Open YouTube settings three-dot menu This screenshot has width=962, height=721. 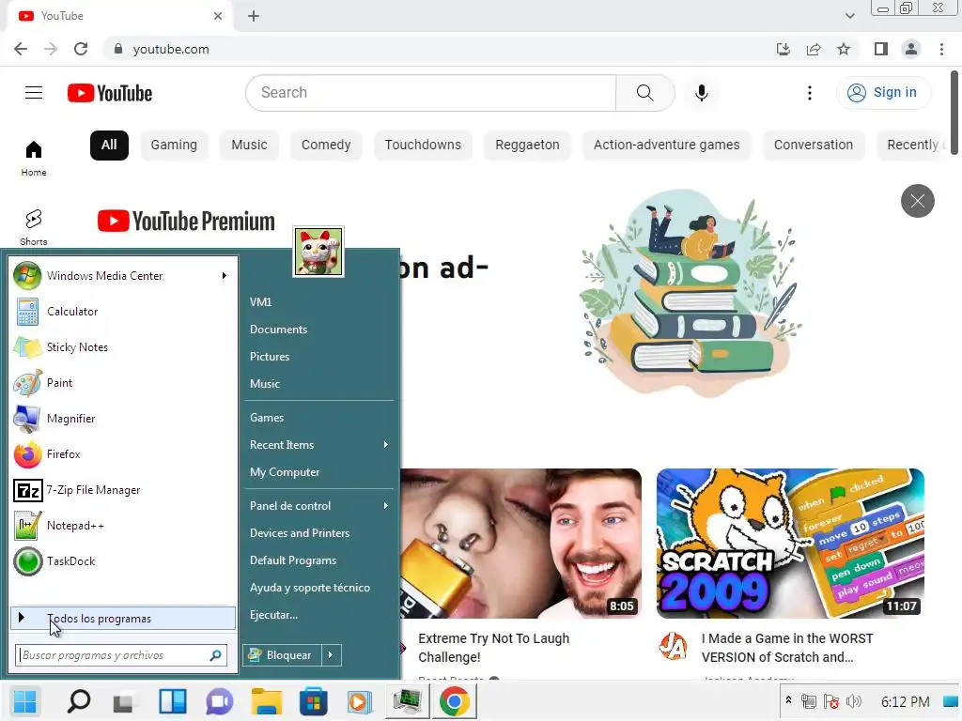point(809,93)
